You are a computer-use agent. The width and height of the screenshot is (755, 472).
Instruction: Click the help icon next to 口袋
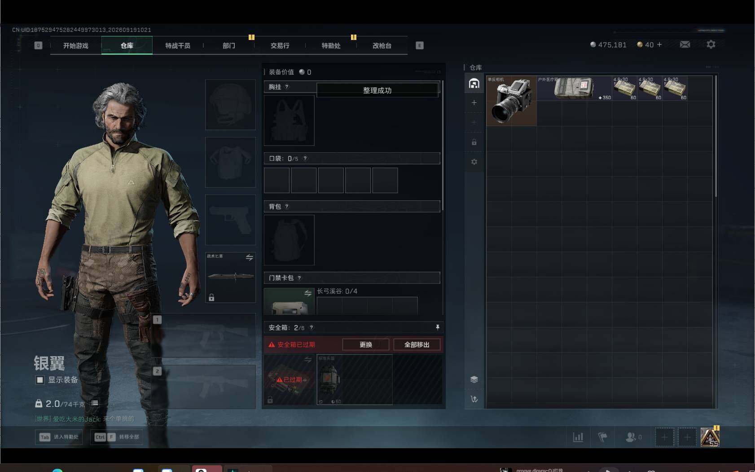pyautogui.click(x=305, y=159)
